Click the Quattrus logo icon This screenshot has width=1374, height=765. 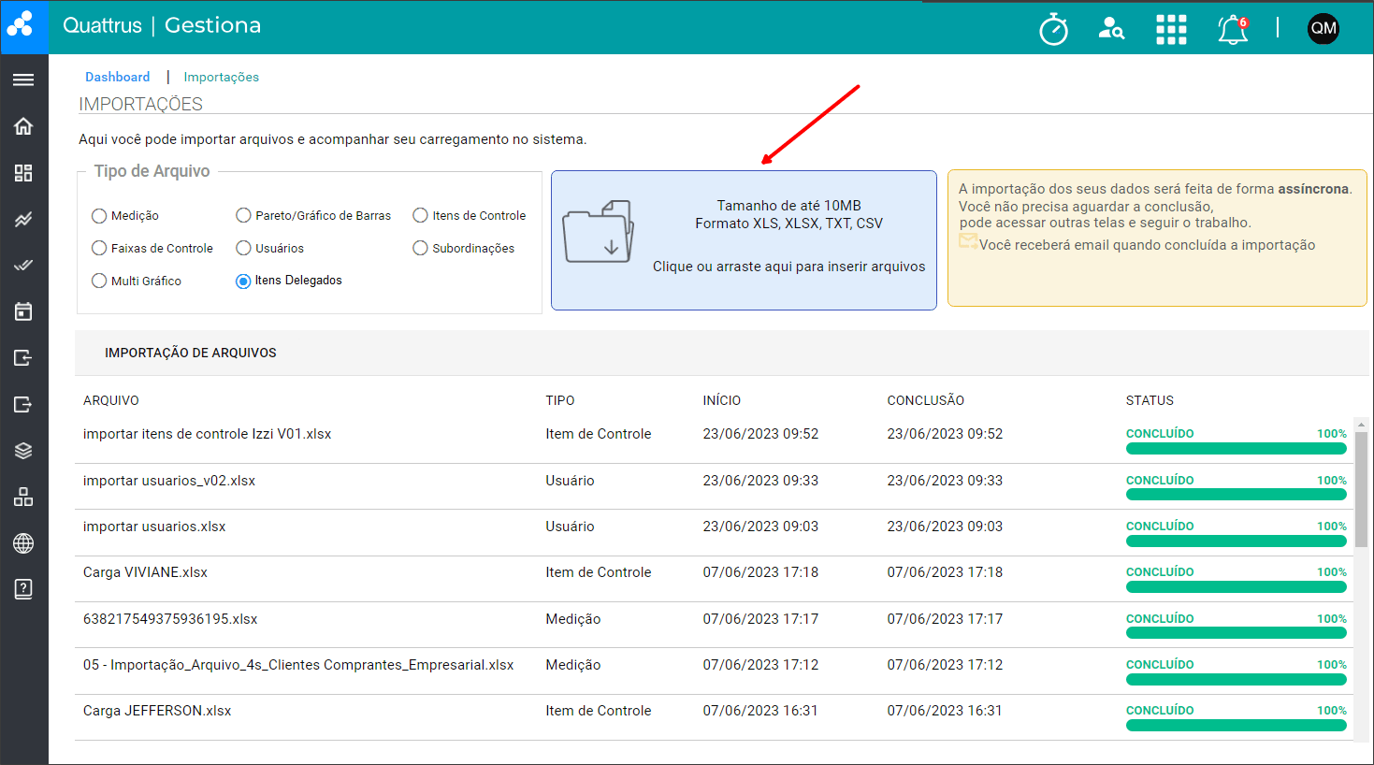tap(21, 24)
